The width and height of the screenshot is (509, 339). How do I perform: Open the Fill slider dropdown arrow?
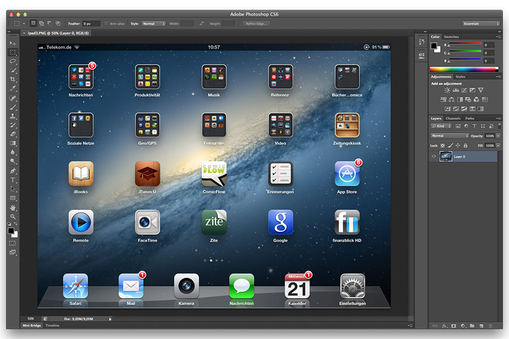498,146
